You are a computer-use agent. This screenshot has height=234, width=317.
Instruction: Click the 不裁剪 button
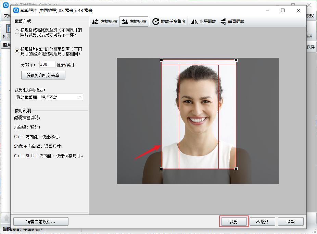[x=262, y=221]
